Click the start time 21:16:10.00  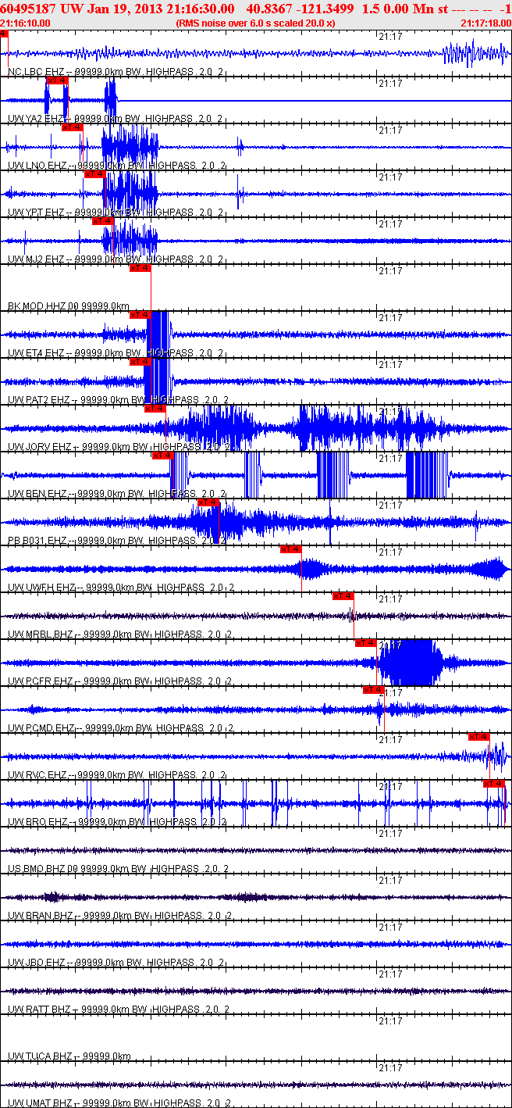[26, 23]
